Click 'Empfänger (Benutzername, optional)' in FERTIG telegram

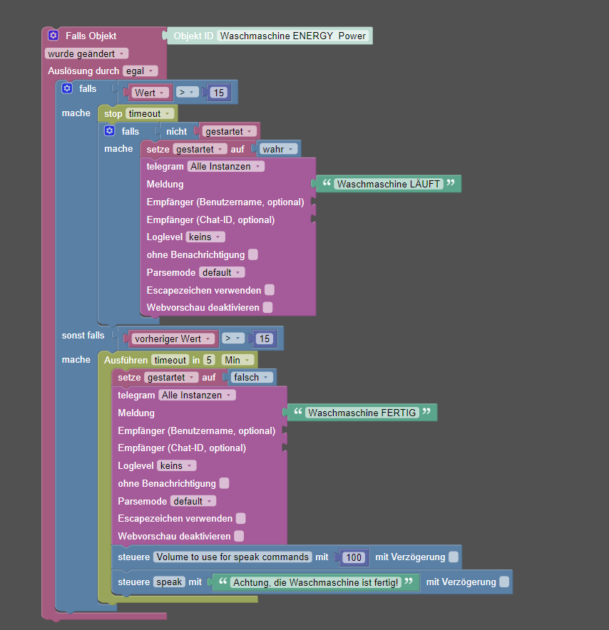[x=197, y=430]
